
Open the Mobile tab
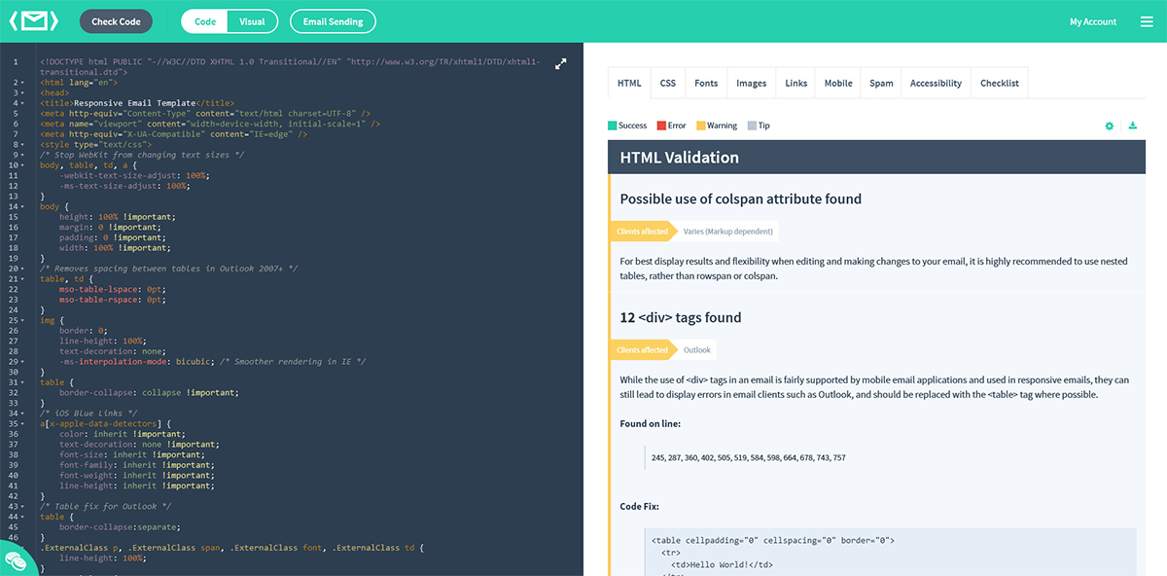click(x=838, y=83)
